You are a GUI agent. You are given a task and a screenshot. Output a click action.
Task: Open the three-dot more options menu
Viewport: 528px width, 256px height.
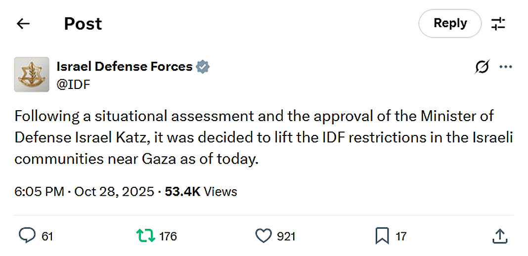tap(505, 67)
